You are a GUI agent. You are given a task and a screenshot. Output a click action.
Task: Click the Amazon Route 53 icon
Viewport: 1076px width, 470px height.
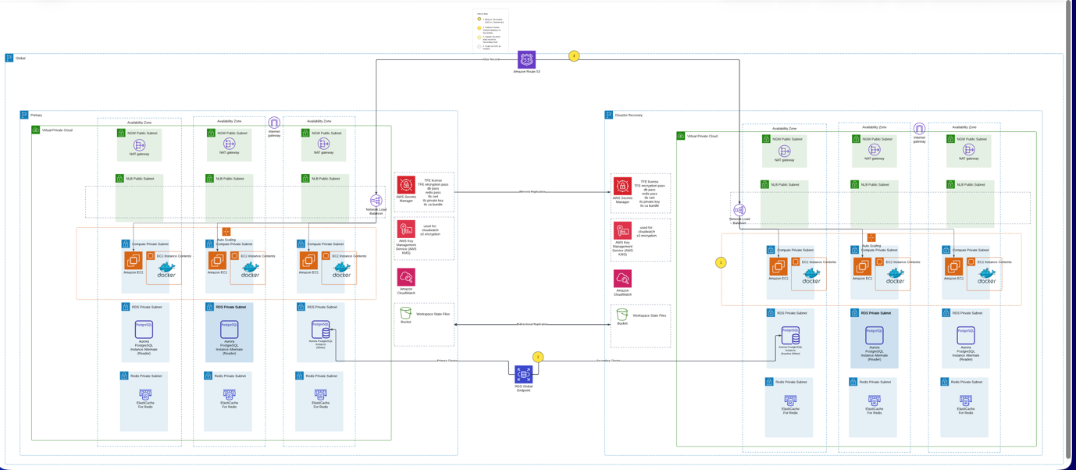click(526, 59)
